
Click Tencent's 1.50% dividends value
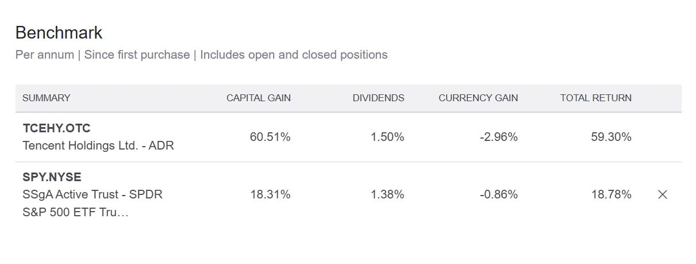pyautogui.click(x=387, y=137)
